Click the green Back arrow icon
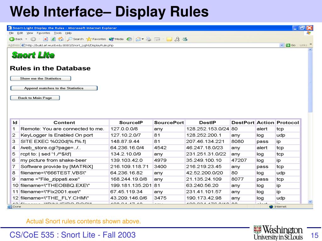This screenshot has width=322, height=241. coord(12,39)
